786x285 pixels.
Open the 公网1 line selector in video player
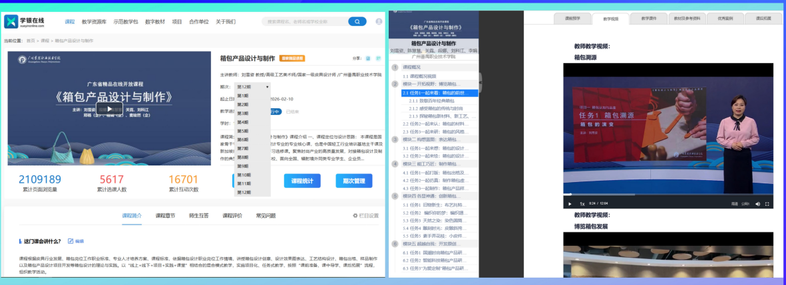click(745, 203)
